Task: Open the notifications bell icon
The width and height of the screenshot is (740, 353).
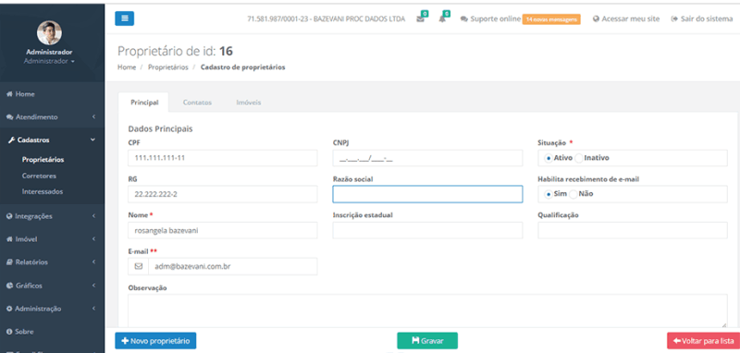Action: [x=442, y=19]
